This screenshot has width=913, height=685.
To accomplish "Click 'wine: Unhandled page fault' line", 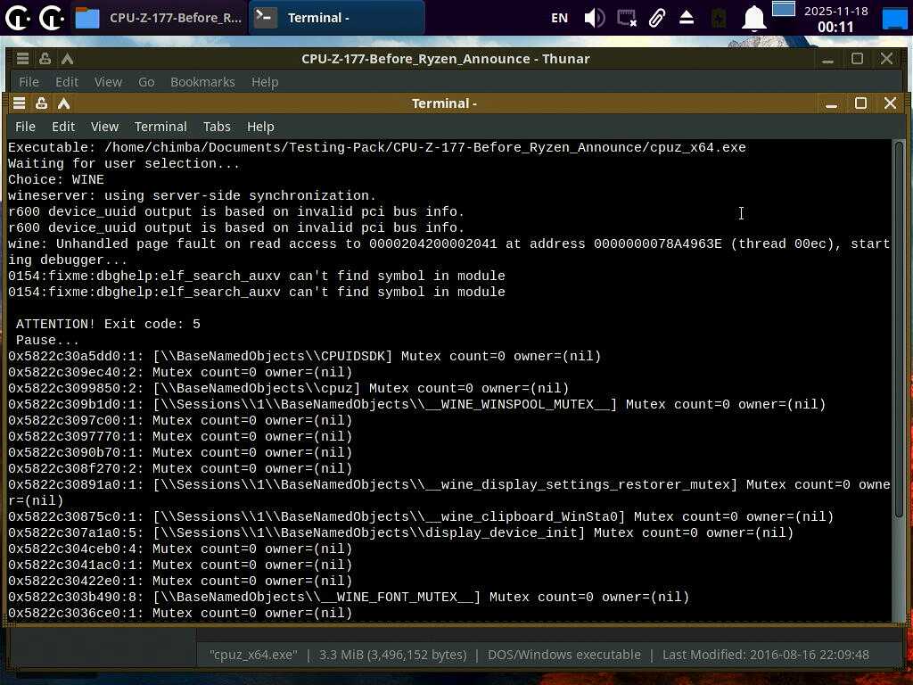I will coord(449,252).
